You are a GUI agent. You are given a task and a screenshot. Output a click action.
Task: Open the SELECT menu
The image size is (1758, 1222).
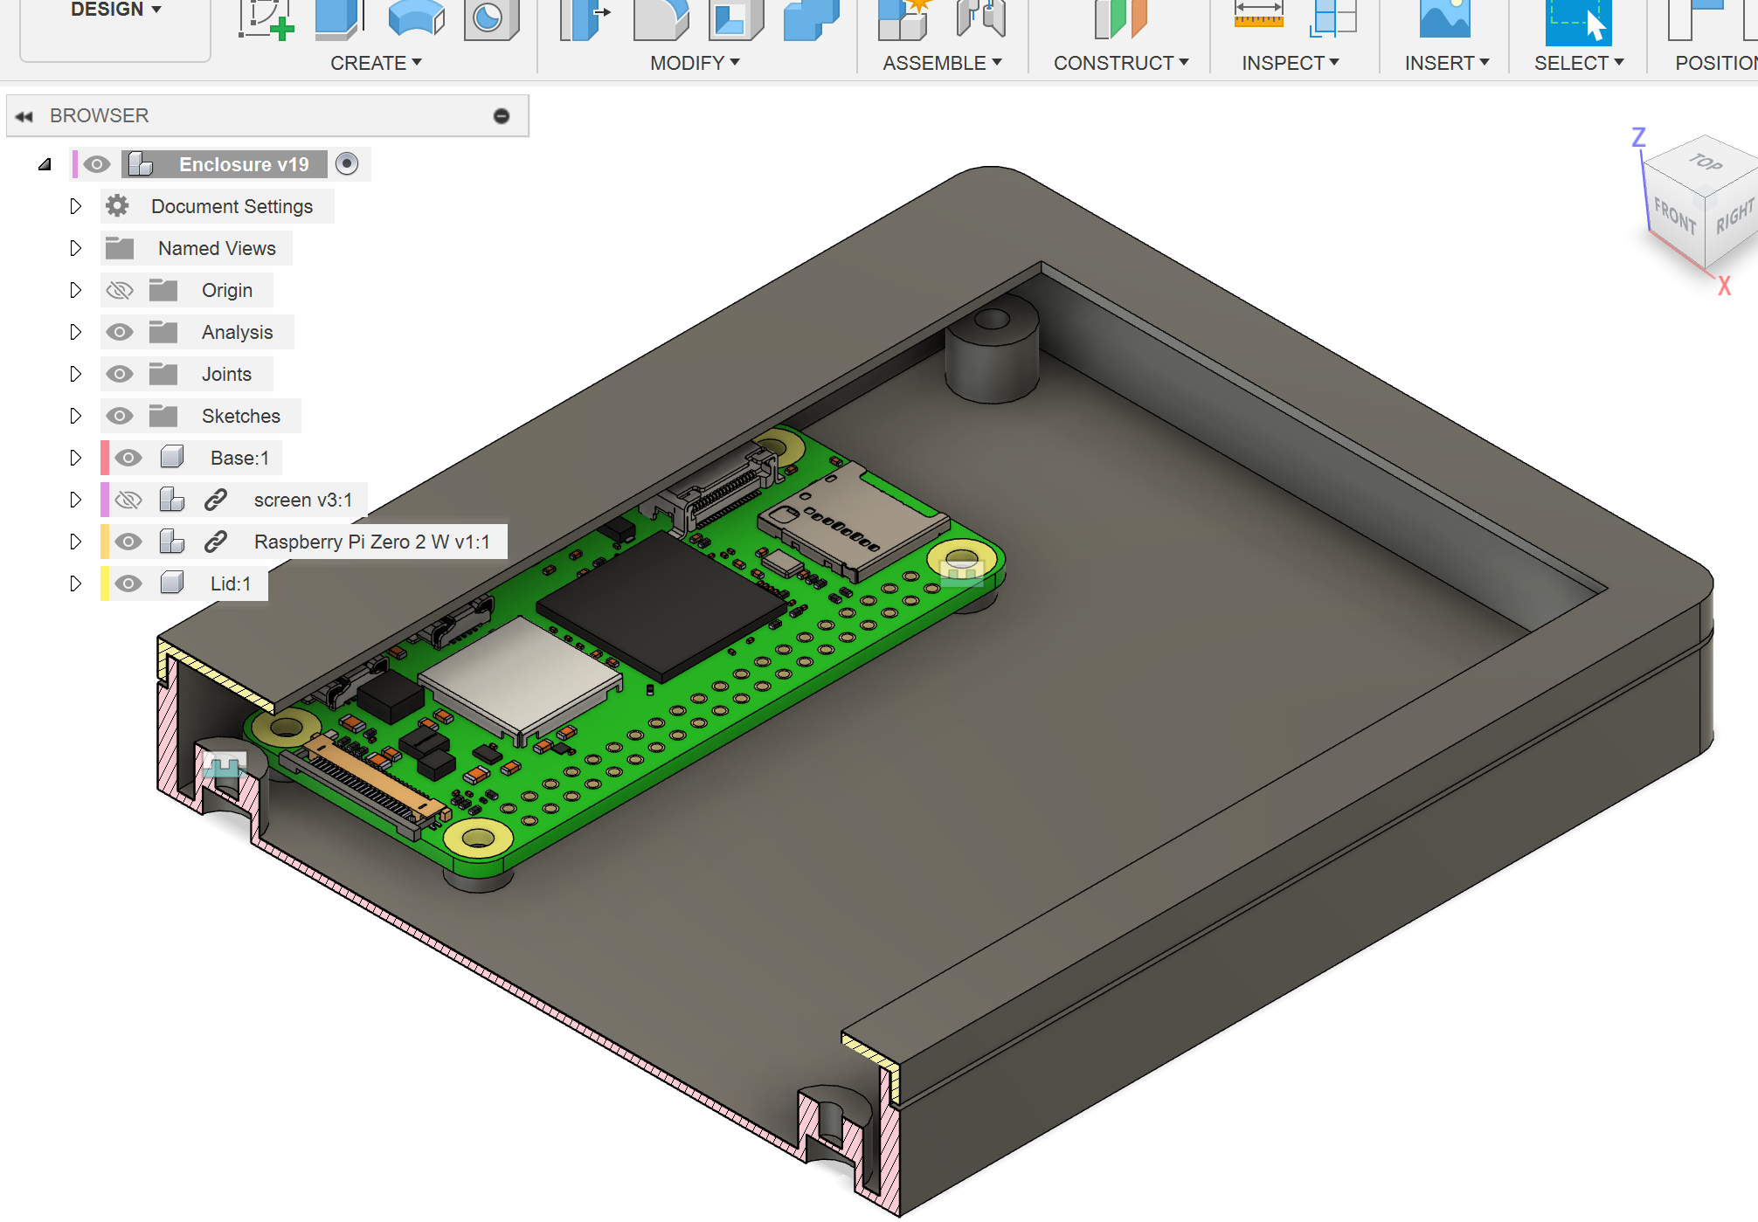tap(1579, 63)
